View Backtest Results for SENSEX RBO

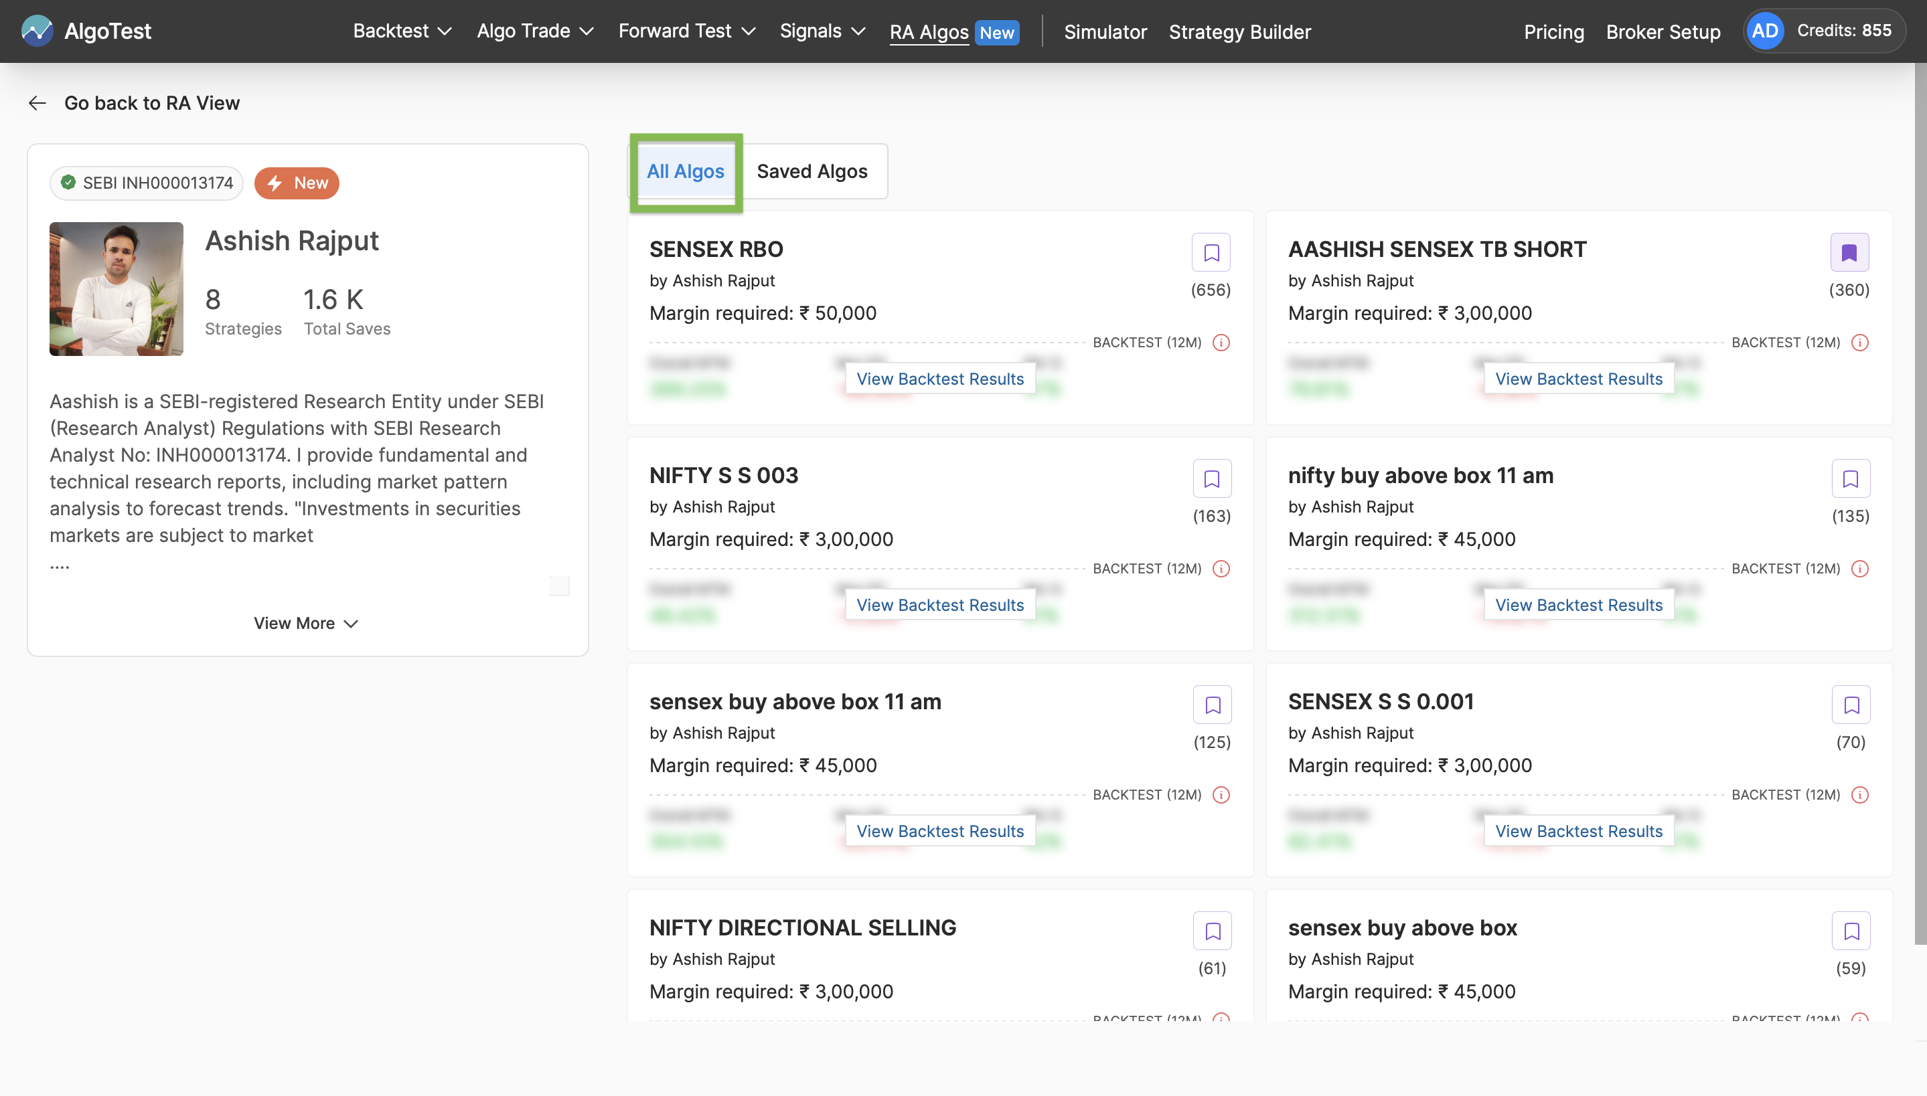click(940, 379)
